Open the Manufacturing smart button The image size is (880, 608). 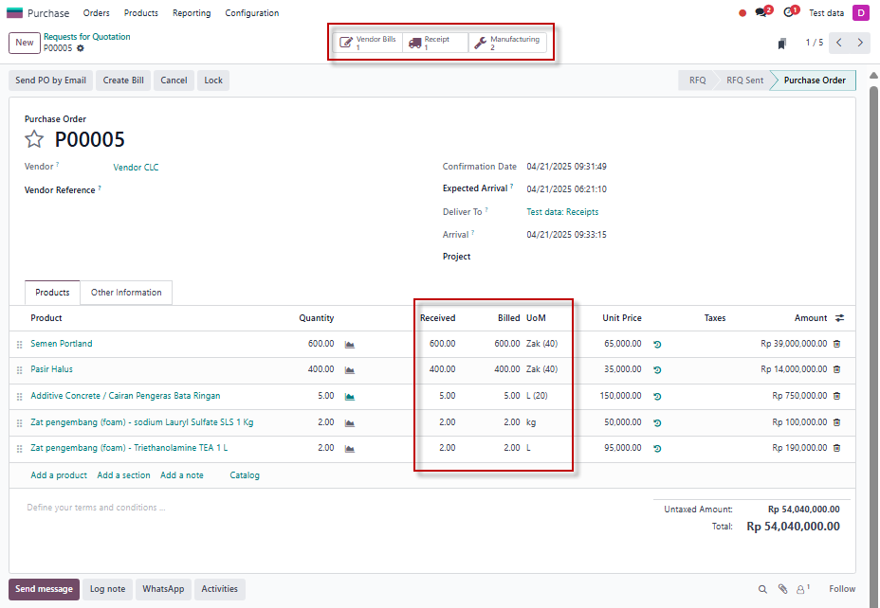507,43
